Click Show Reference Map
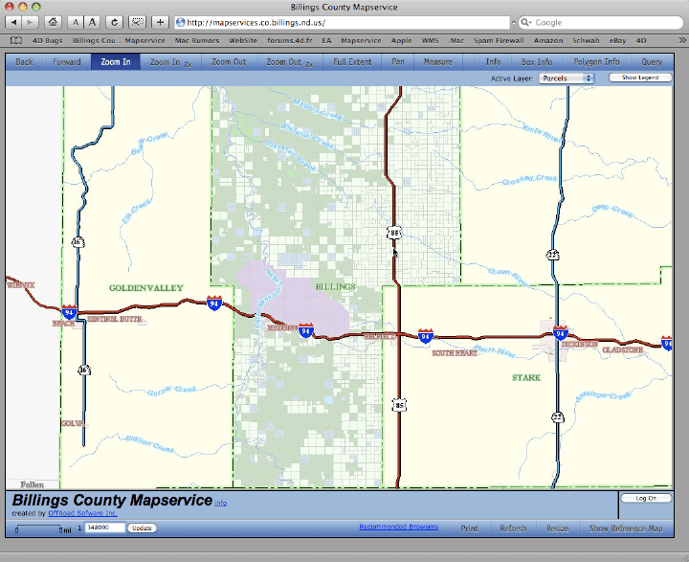The width and height of the screenshot is (689, 562). [x=625, y=528]
